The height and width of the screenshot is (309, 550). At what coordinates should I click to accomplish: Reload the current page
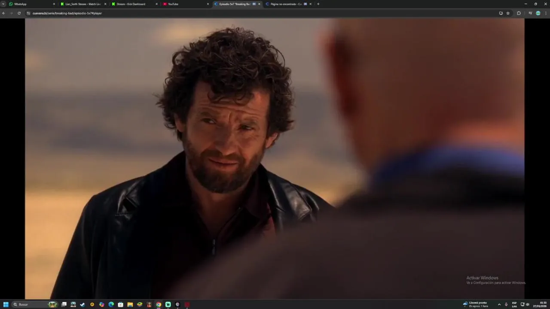point(19,13)
